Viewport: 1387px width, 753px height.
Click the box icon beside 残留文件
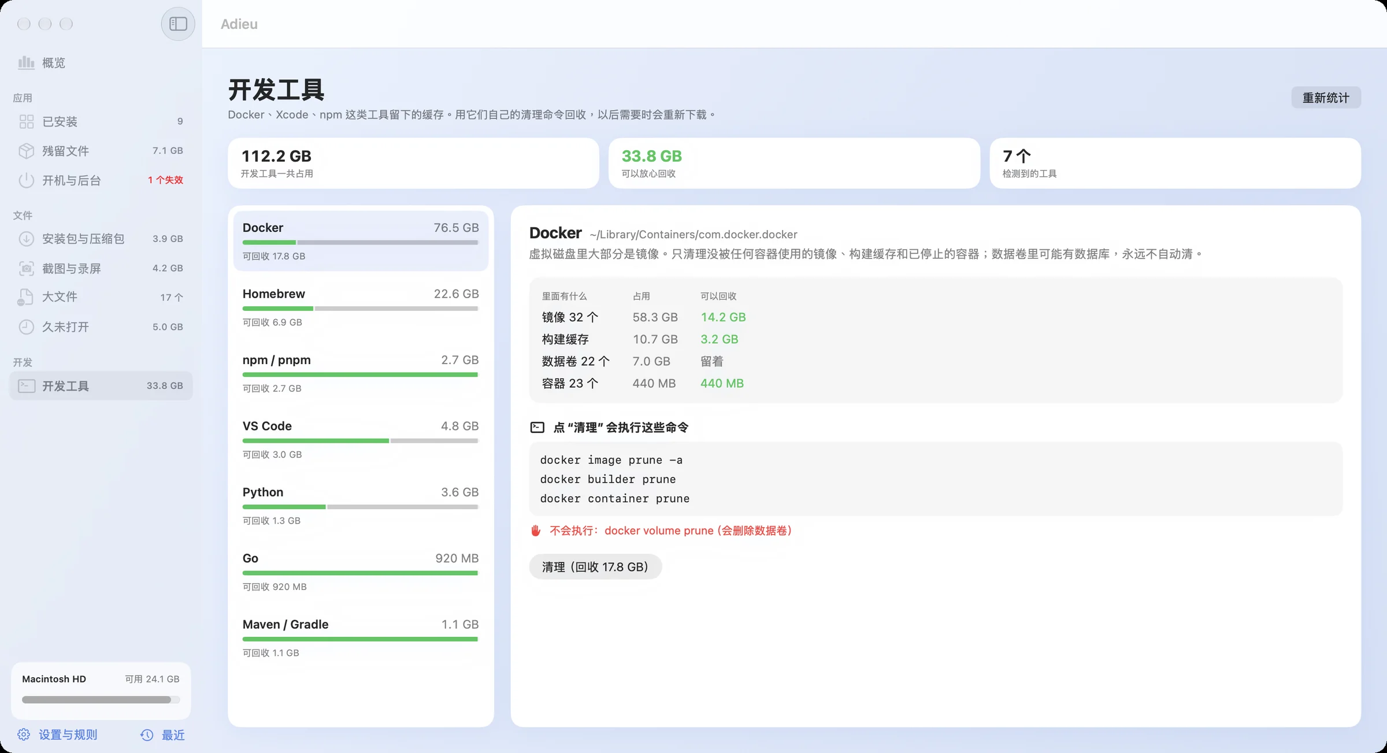point(27,151)
